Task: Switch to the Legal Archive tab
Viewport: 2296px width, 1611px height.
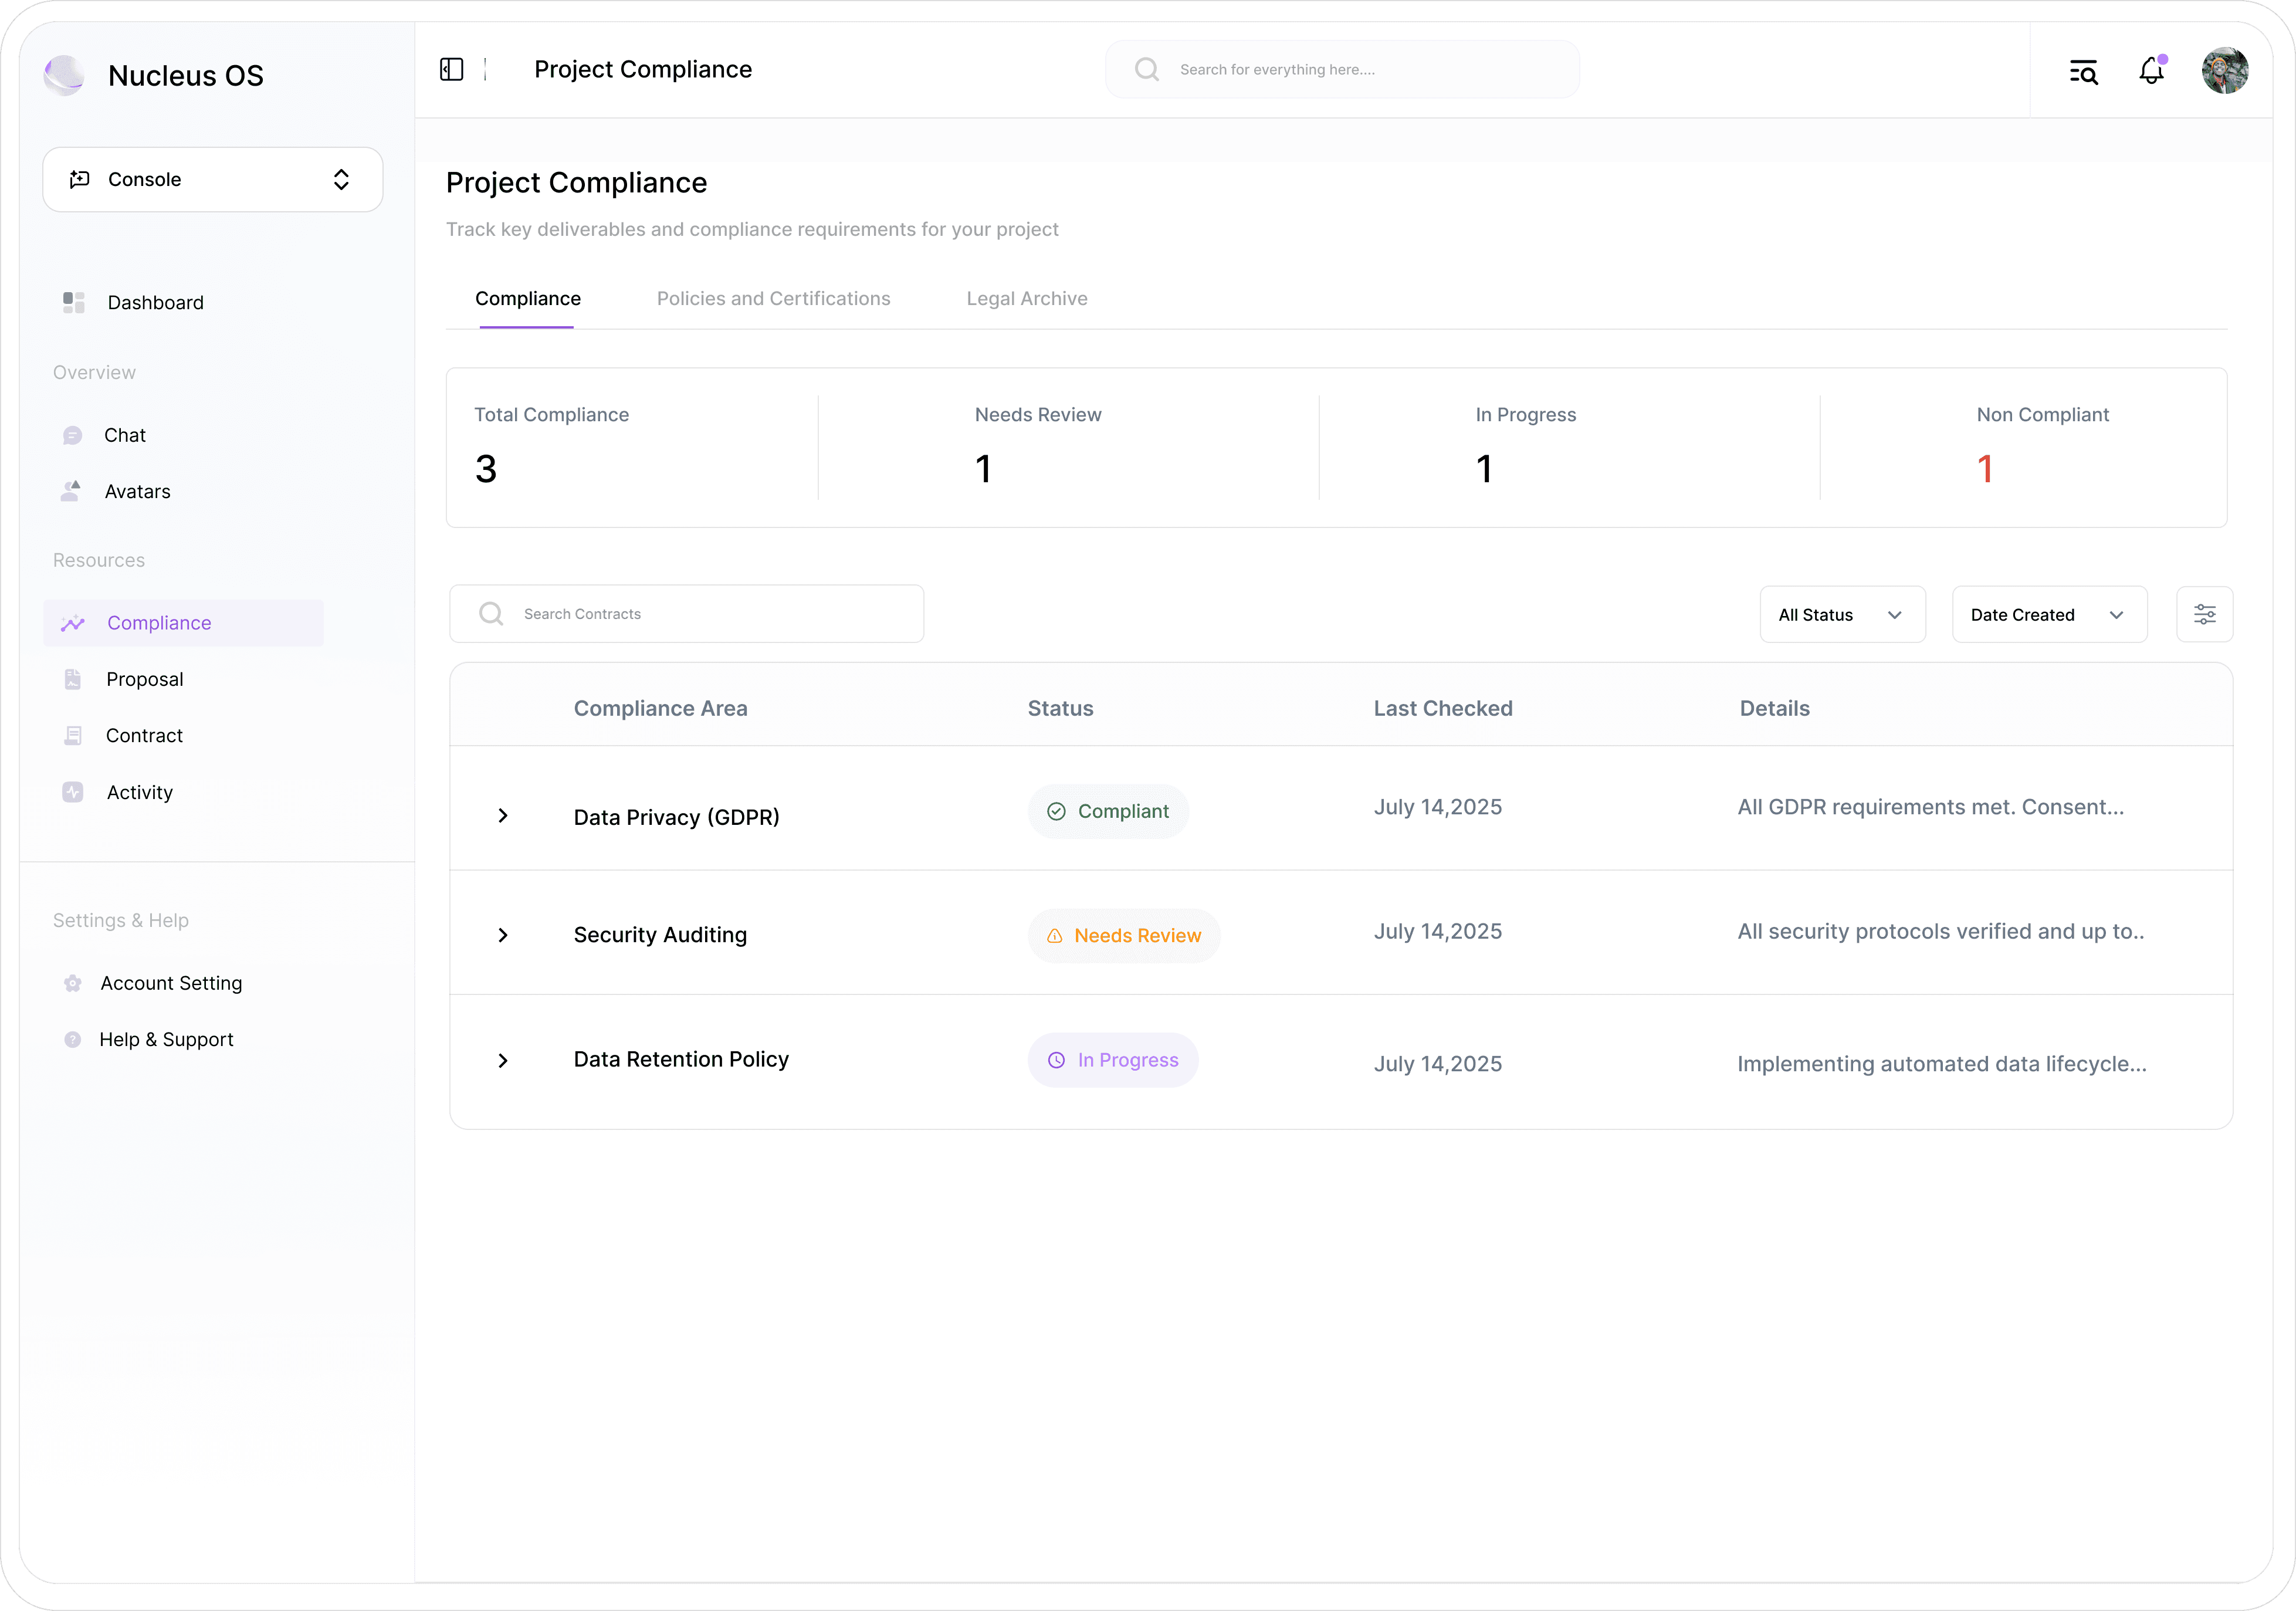Action: pyautogui.click(x=1026, y=298)
